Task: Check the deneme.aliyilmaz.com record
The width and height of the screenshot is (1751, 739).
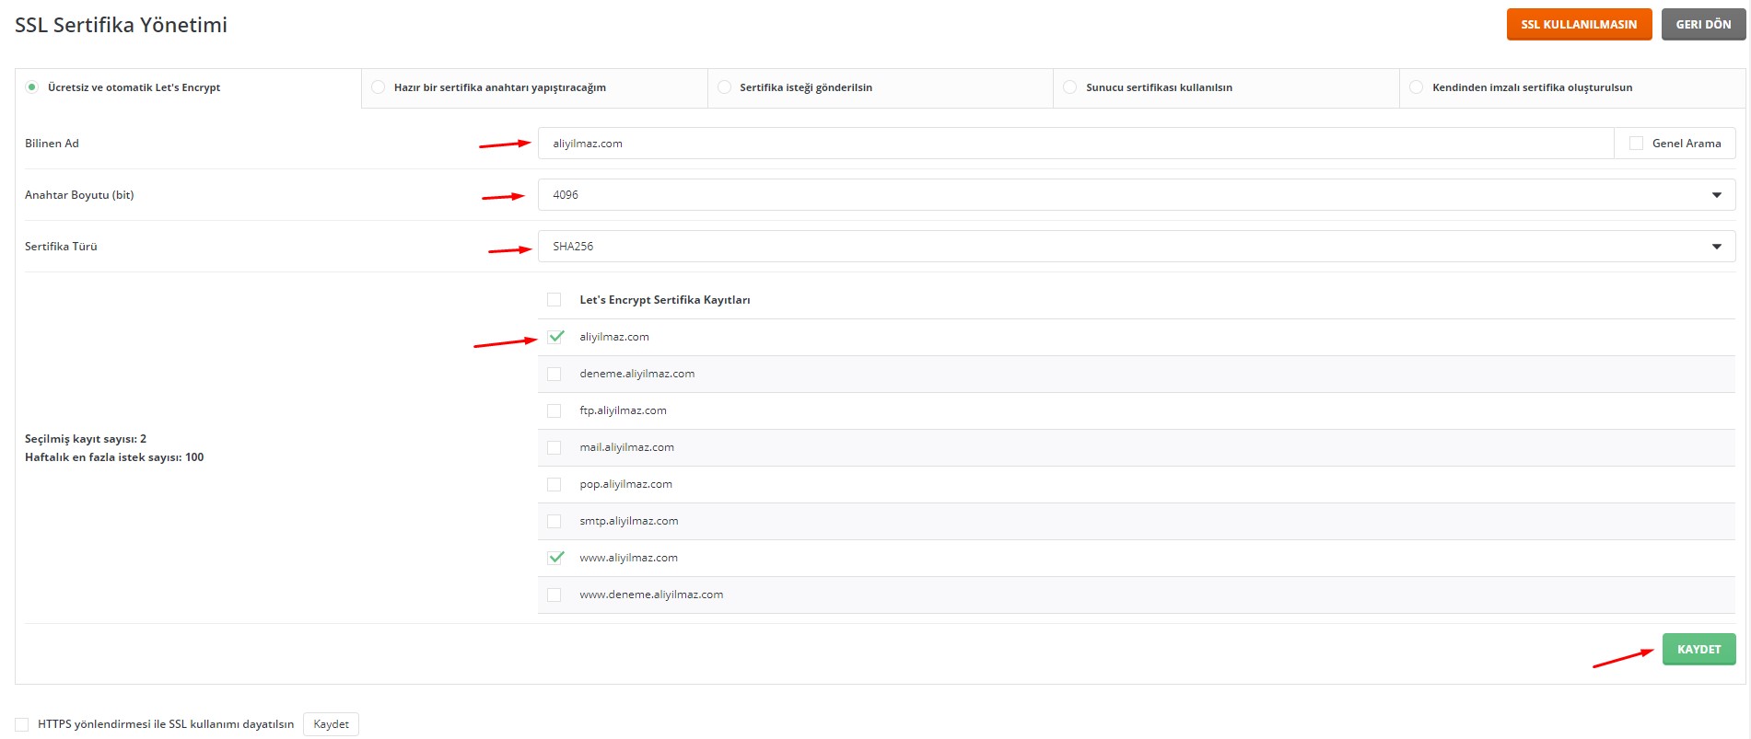Action: click(x=554, y=374)
